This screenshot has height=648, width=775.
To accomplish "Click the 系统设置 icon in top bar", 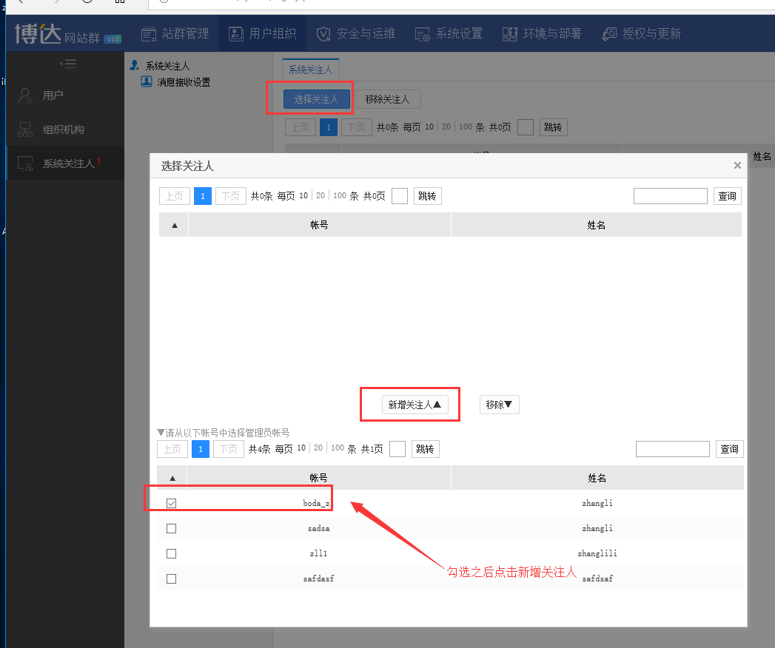I will tap(423, 34).
